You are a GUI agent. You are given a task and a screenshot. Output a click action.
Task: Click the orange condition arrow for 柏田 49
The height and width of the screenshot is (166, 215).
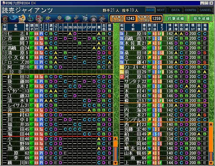click(x=149, y=134)
